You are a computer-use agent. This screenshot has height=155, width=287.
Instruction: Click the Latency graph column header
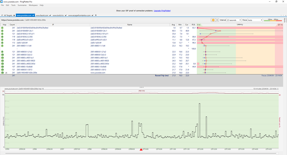(x=240, y=24)
